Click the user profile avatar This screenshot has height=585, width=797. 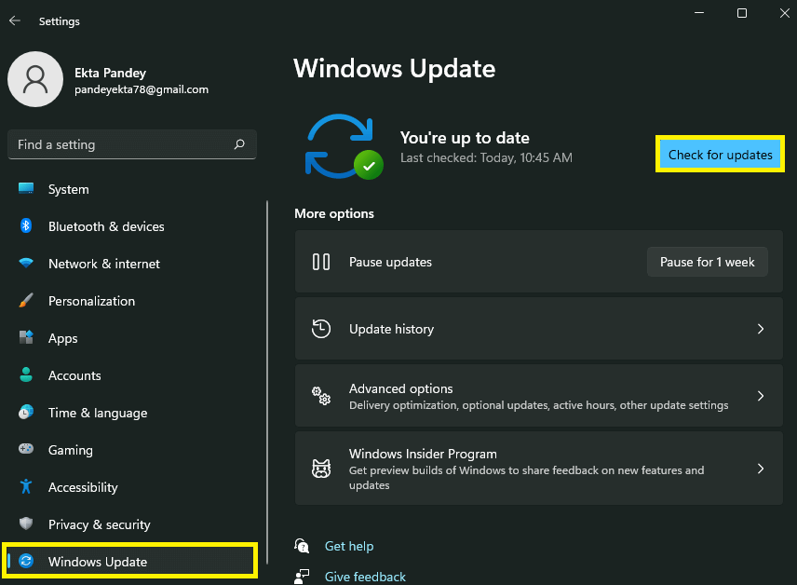(35, 79)
